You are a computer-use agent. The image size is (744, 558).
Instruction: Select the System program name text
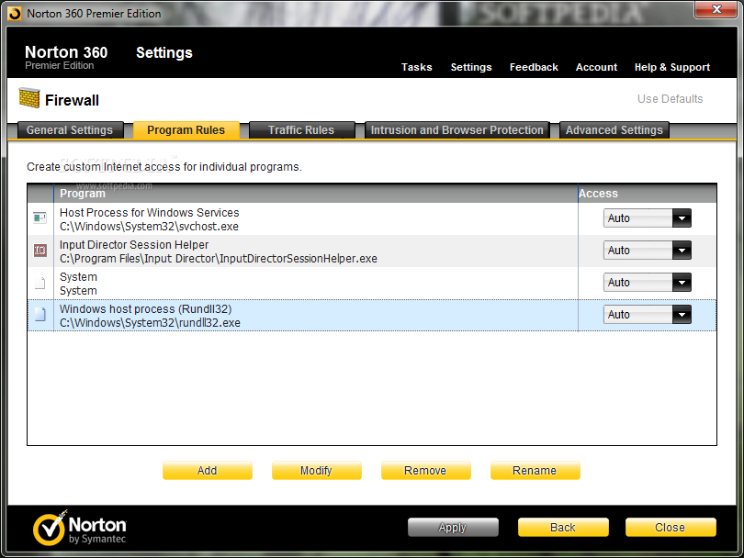[78, 277]
